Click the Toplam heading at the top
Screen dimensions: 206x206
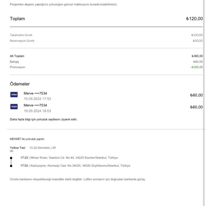pyautogui.click(x=17, y=19)
